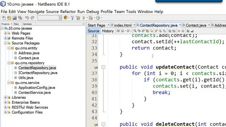Collapse the updateContact method code fold
This screenshot has height=127, width=226.
(x=103, y=67)
